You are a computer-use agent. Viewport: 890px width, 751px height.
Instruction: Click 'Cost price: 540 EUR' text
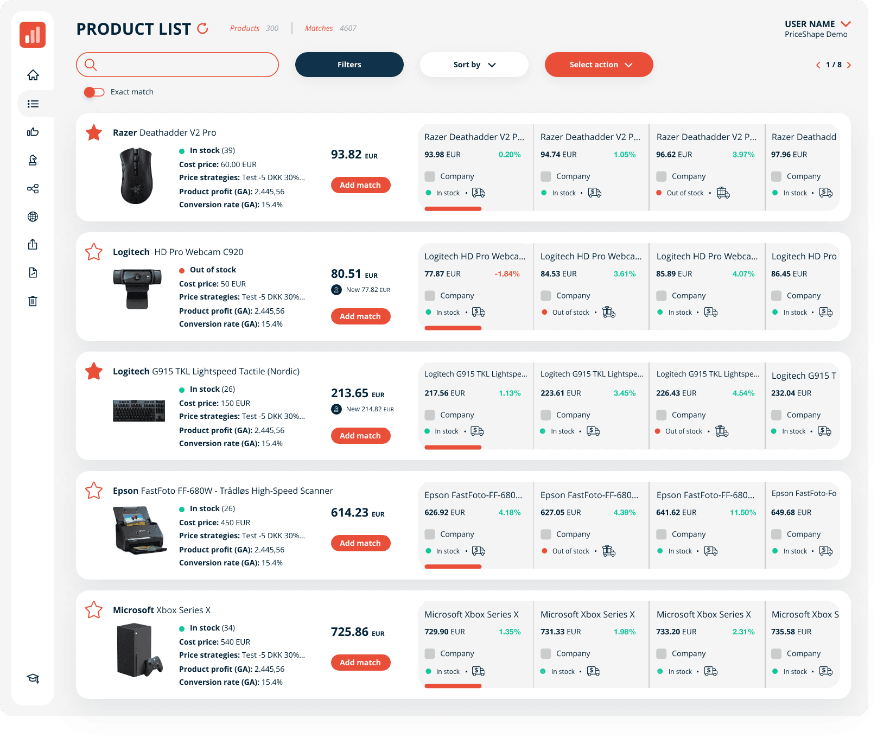click(214, 642)
